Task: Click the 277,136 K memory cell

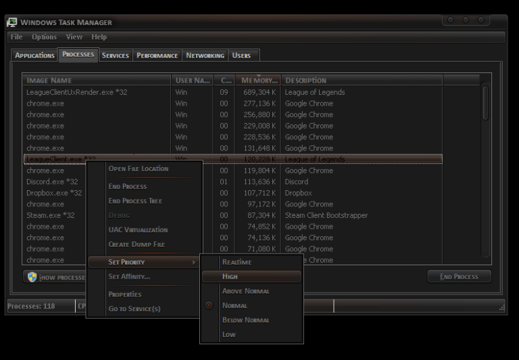Action: pyautogui.click(x=259, y=104)
